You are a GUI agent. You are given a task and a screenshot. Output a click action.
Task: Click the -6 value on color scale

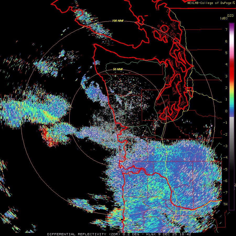point(225,181)
